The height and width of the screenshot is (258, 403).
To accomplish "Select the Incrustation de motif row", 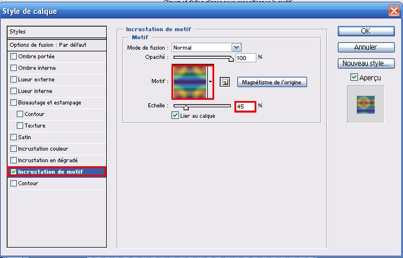I will tap(57, 171).
